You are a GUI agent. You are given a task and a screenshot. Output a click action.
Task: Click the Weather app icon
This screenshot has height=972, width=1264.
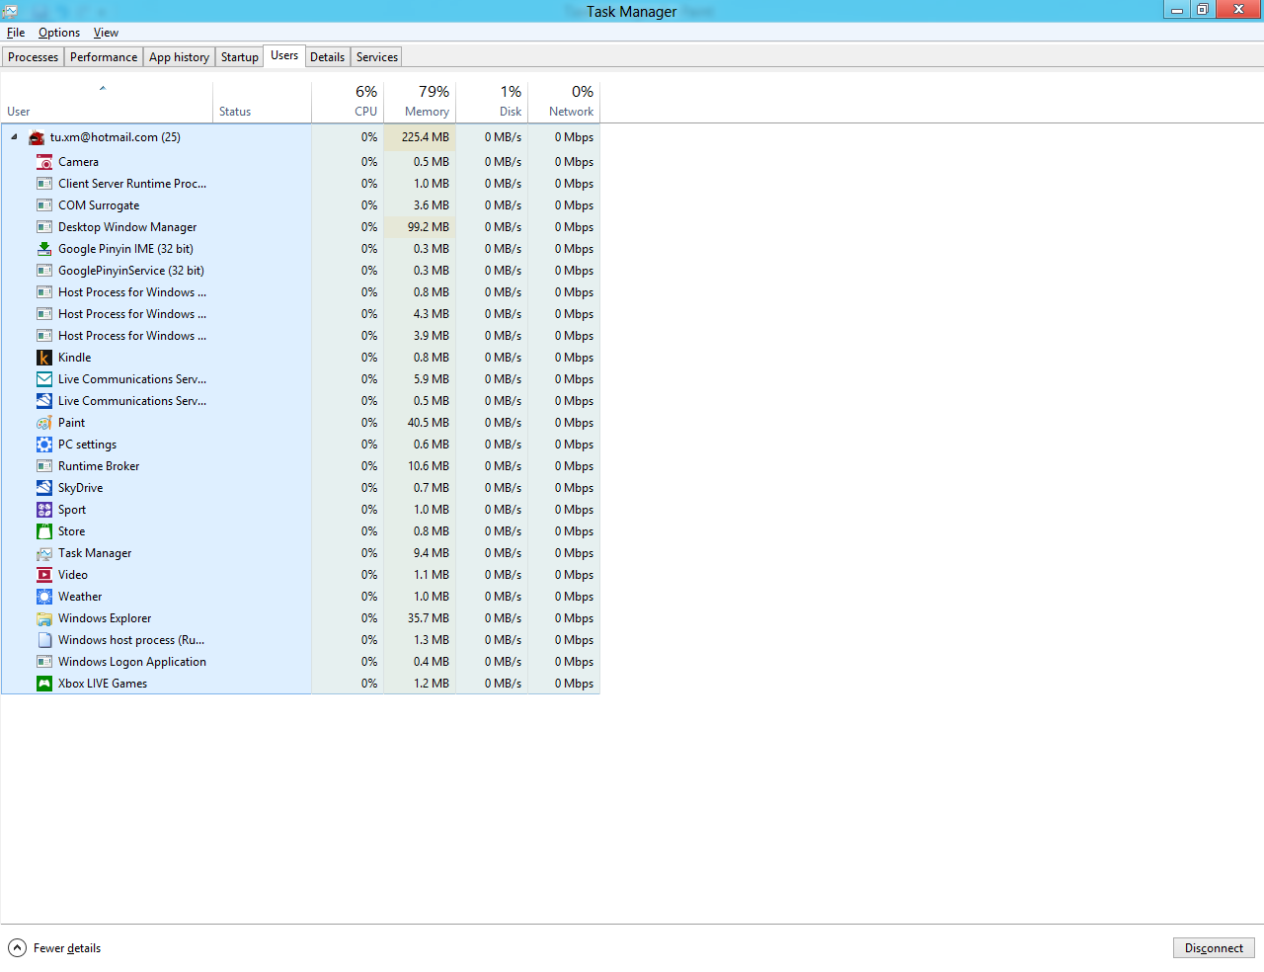coord(44,597)
